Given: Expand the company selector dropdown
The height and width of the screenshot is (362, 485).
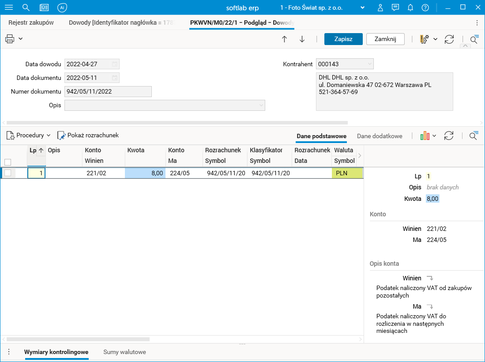Looking at the screenshot, I should (362, 8).
